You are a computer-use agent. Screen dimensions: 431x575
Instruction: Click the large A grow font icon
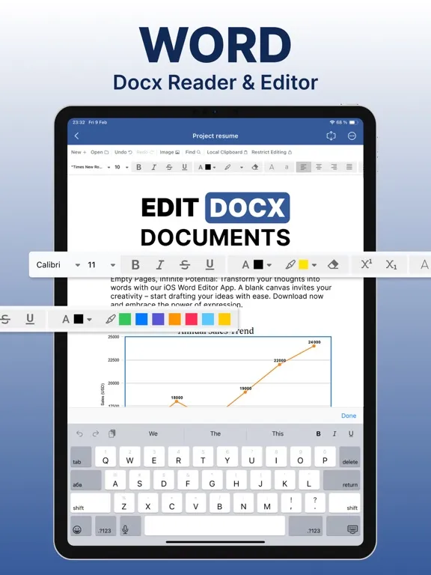(x=272, y=167)
